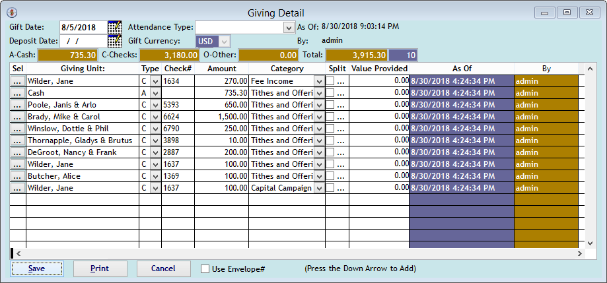The image size is (607, 283).
Task: Select the Poole, Janis & Arlo giving unit cell
Action: pos(83,105)
